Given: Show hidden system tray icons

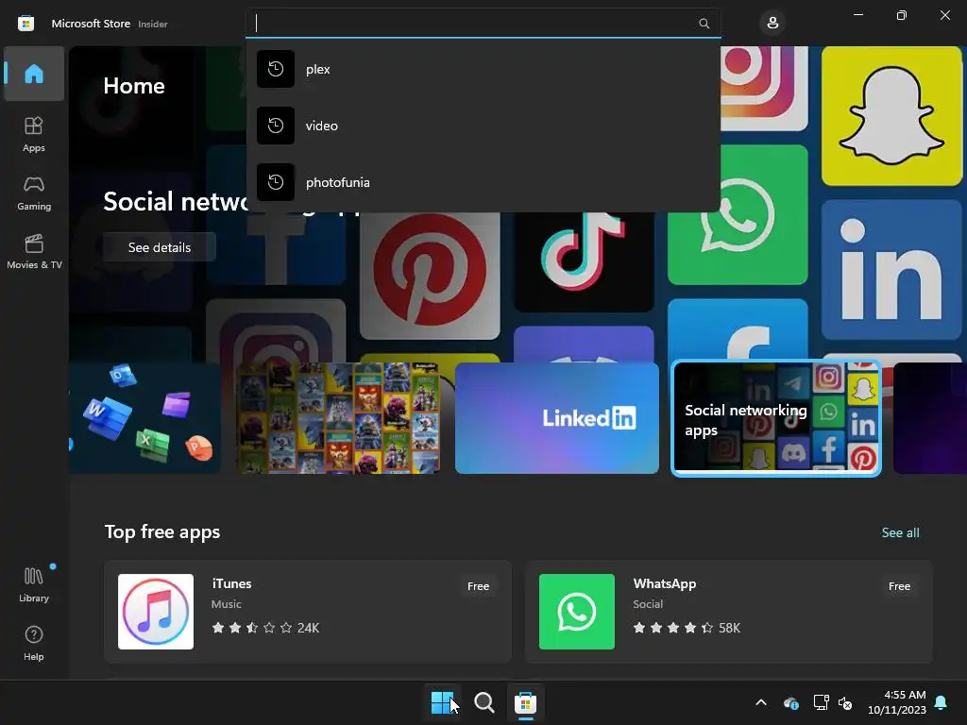Looking at the screenshot, I should click(x=761, y=702).
